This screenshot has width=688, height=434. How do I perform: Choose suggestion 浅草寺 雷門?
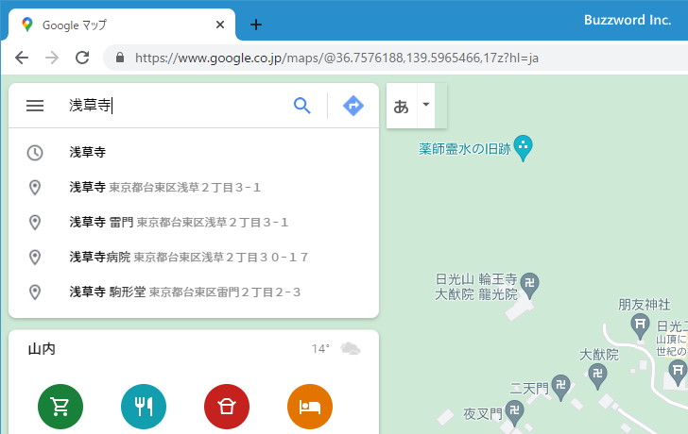[x=194, y=223]
